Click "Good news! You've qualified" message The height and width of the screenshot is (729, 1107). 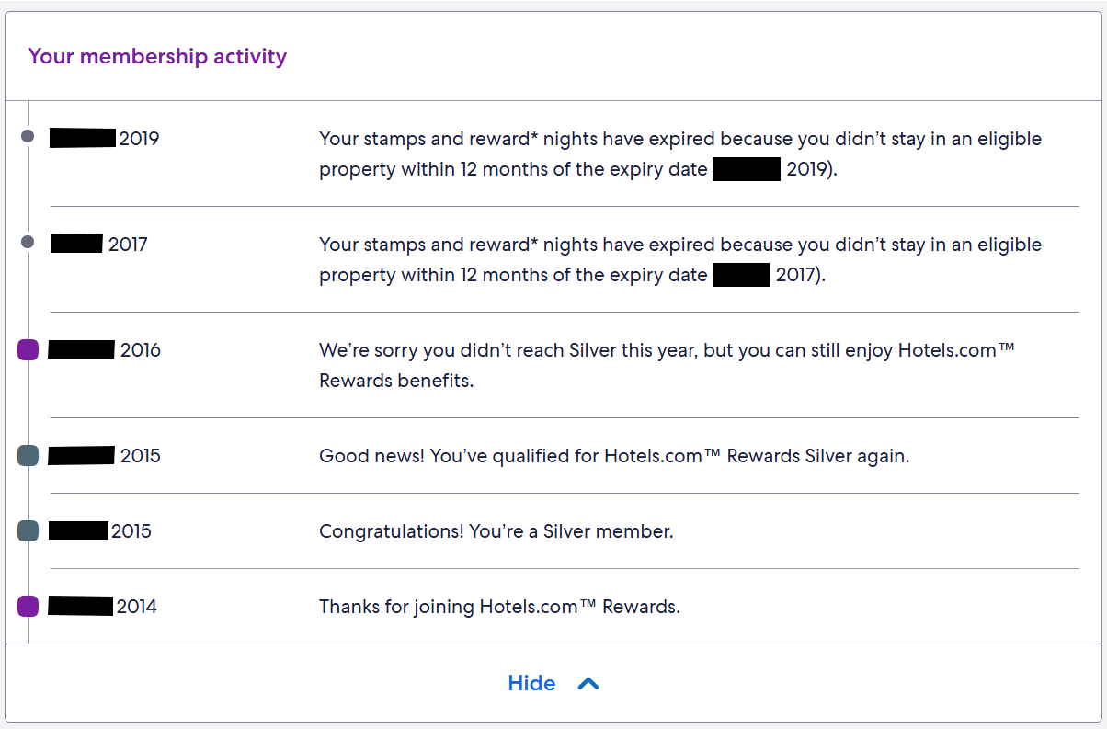pyautogui.click(x=613, y=456)
